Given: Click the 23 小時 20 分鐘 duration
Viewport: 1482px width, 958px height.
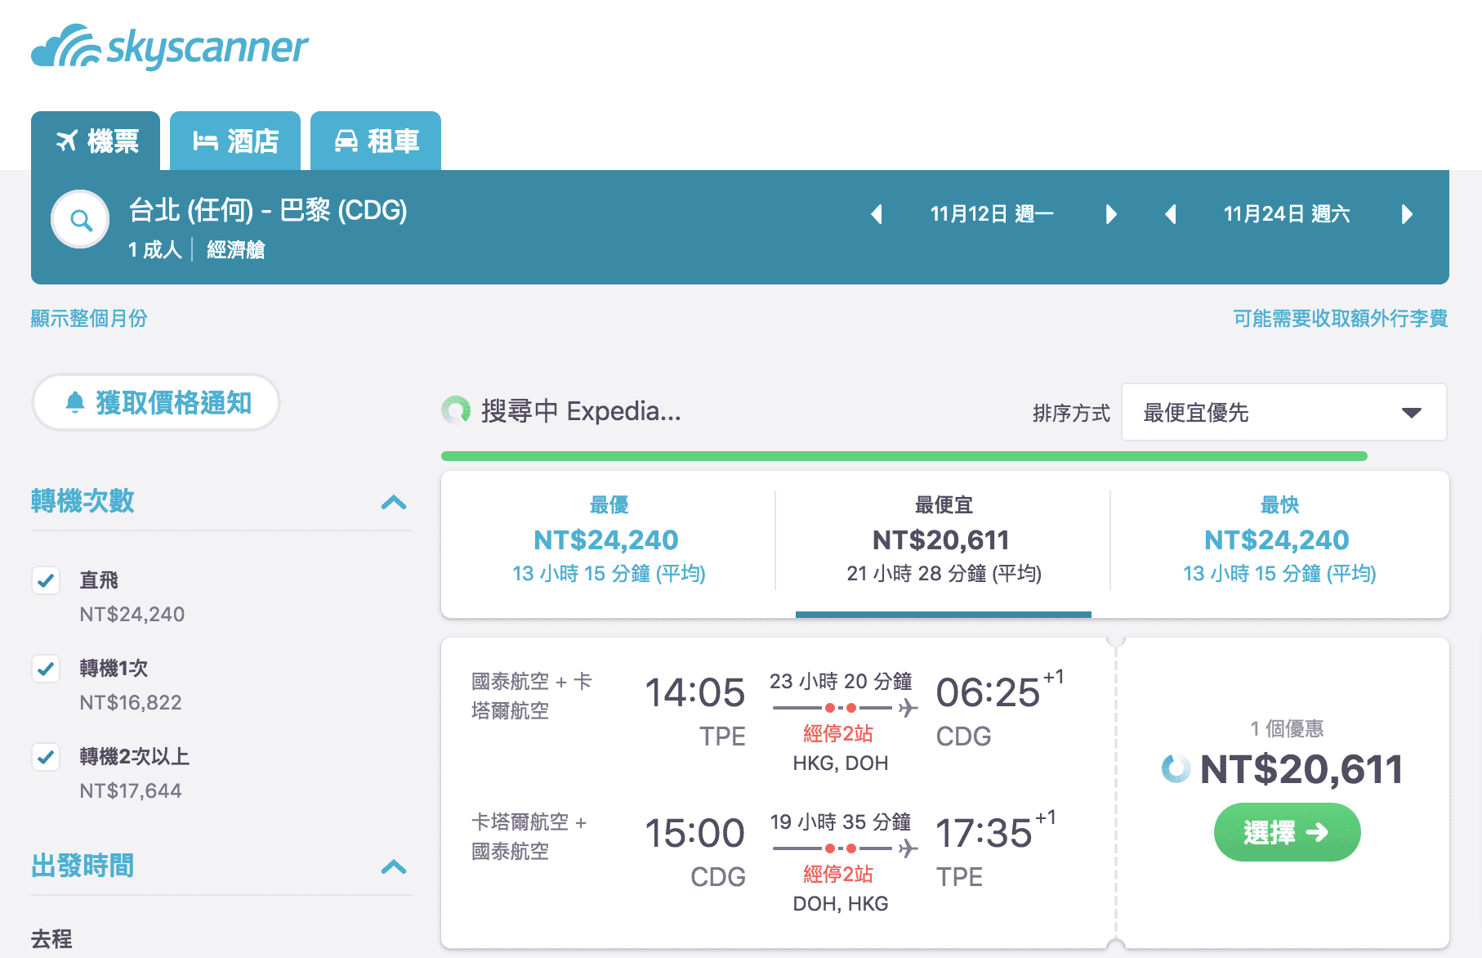Looking at the screenshot, I should click(841, 681).
